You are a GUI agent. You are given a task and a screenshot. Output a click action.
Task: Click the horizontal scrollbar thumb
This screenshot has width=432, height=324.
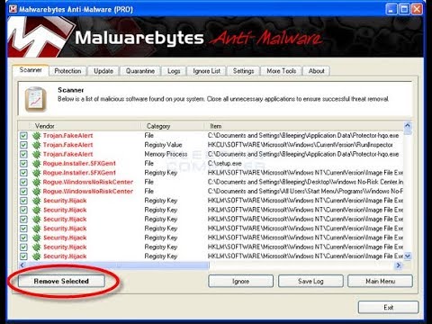117,265
